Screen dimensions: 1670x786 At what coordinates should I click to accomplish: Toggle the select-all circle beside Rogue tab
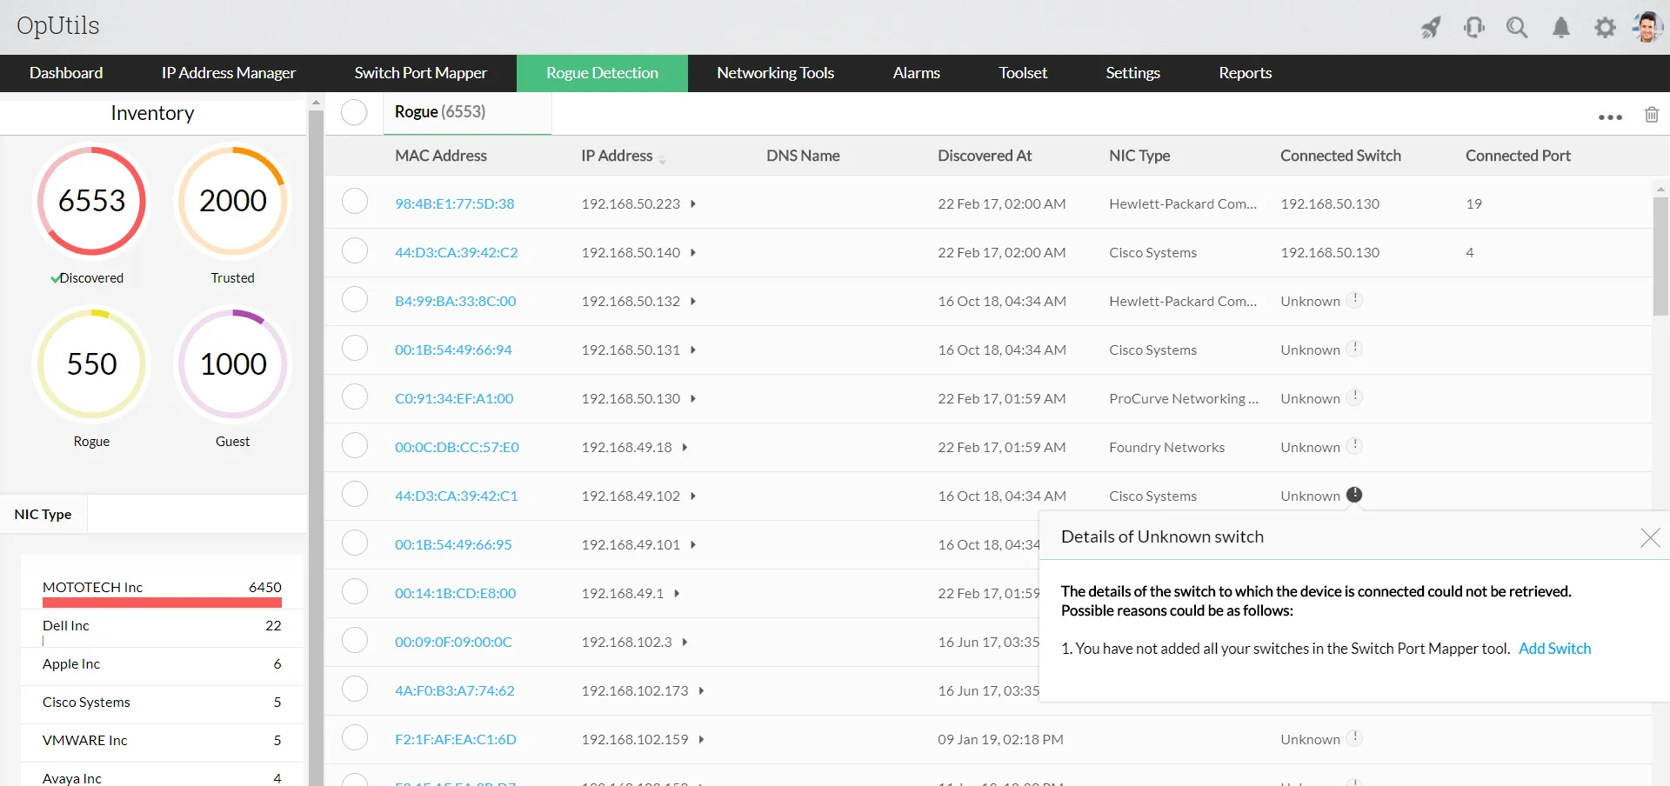[x=354, y=112]
